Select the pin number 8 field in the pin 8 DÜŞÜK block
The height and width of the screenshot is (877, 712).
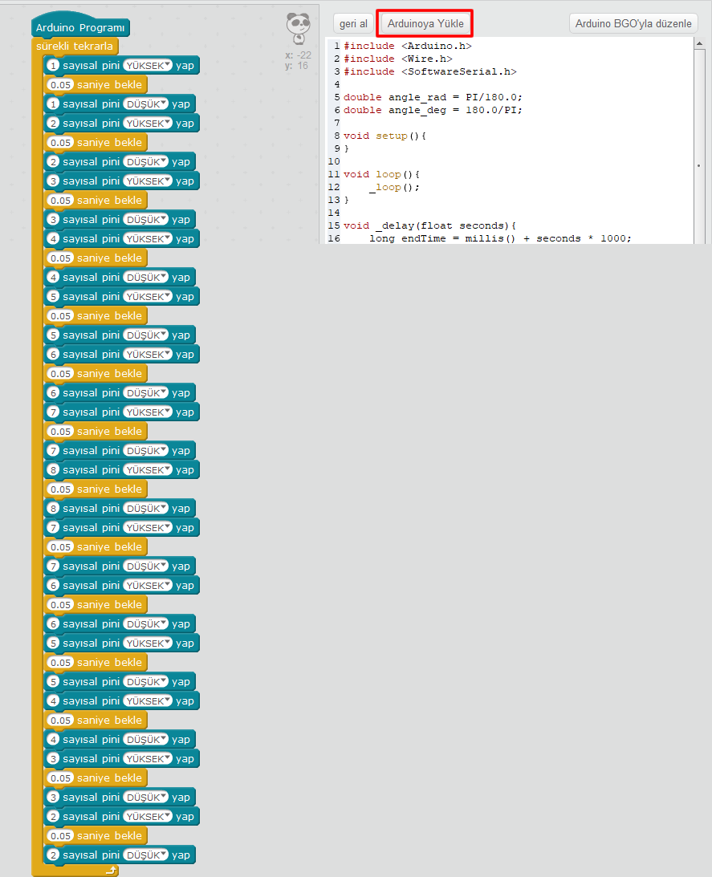coord(53,509)
